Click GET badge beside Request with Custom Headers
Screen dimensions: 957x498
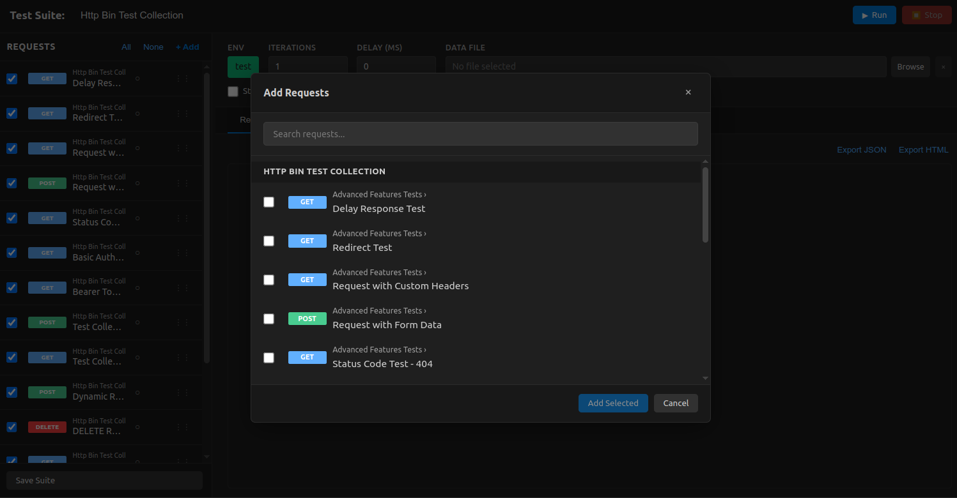307,280
